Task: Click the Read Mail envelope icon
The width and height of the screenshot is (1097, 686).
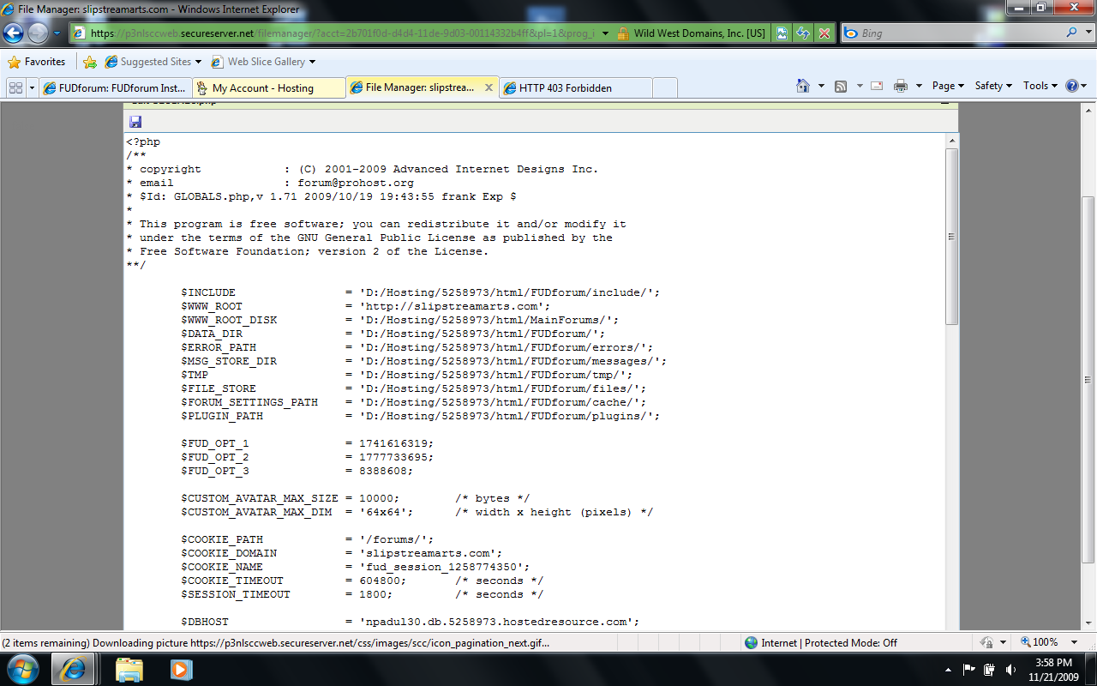Action: pos(877,86)
